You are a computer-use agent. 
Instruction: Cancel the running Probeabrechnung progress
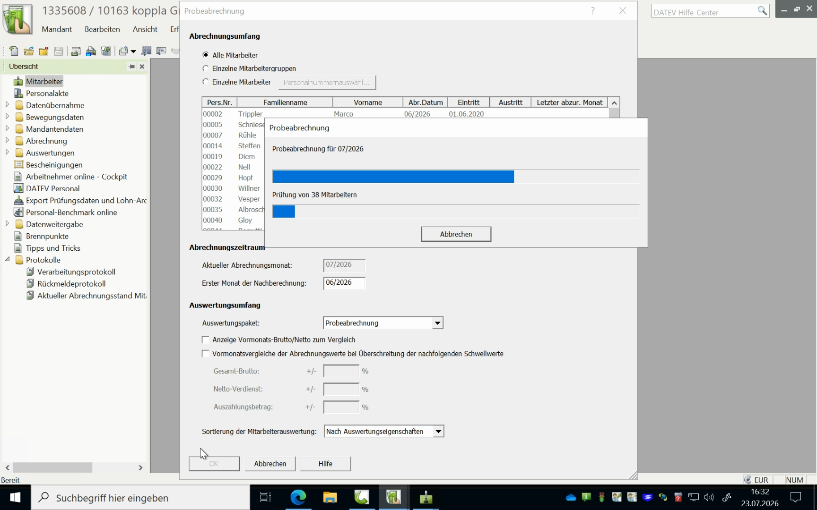[456, 234]
